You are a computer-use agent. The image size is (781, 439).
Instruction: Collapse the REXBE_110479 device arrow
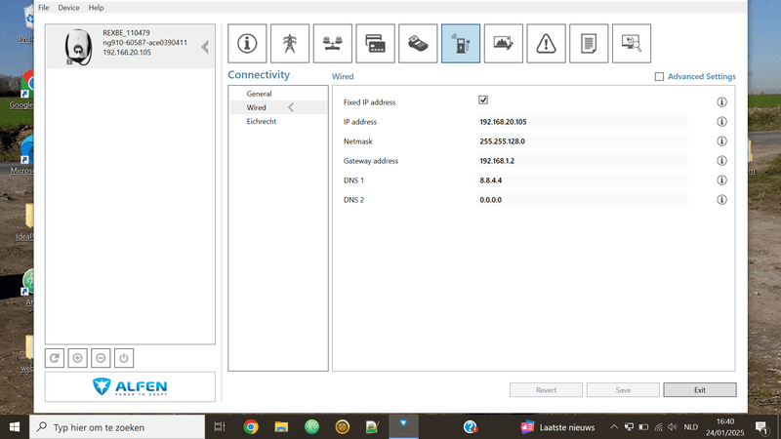pyautogui.click(x=205, y=47)
